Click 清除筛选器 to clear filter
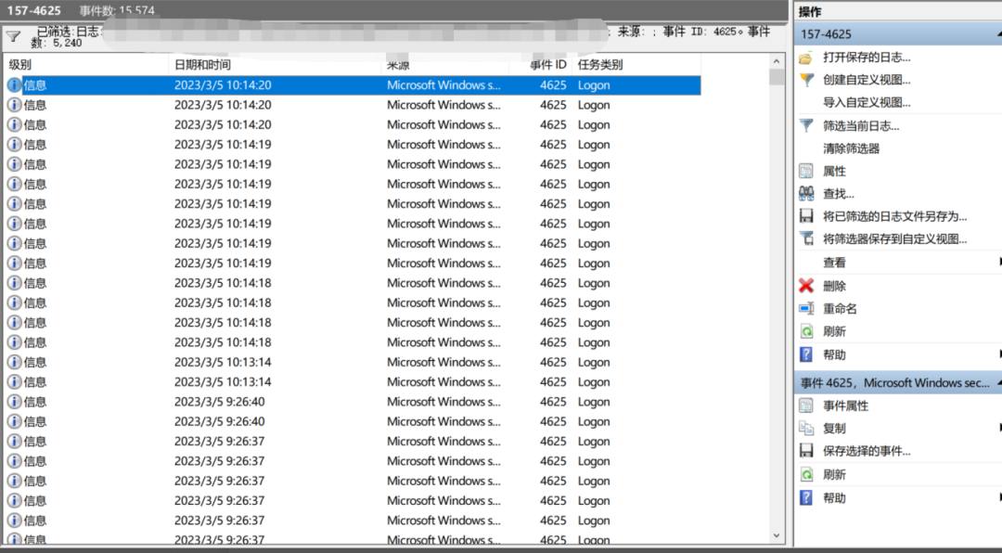 (851, 148)
